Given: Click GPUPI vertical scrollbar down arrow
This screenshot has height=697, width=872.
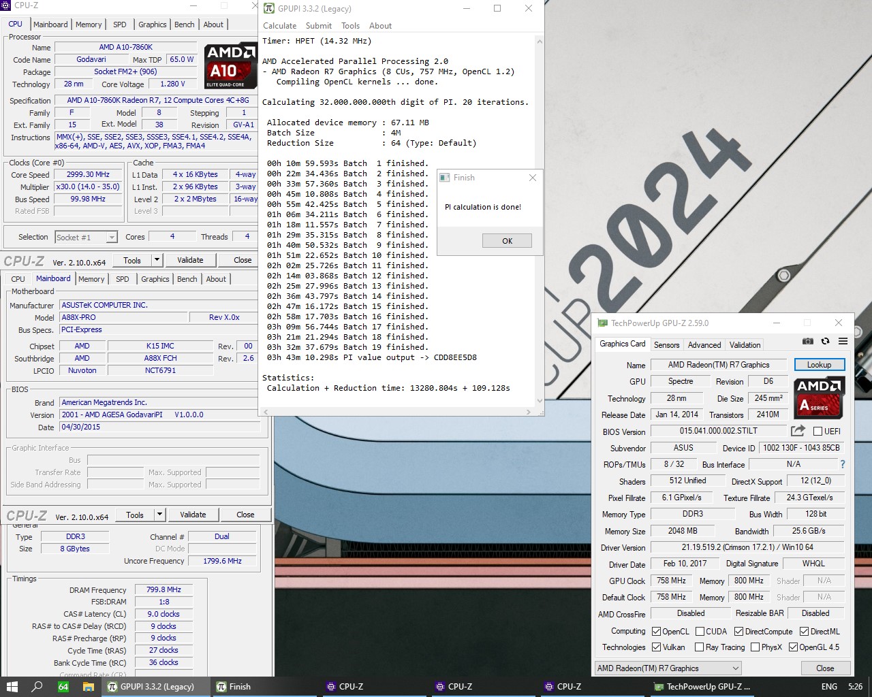Looking at the screenshot, I should [540, 402].
